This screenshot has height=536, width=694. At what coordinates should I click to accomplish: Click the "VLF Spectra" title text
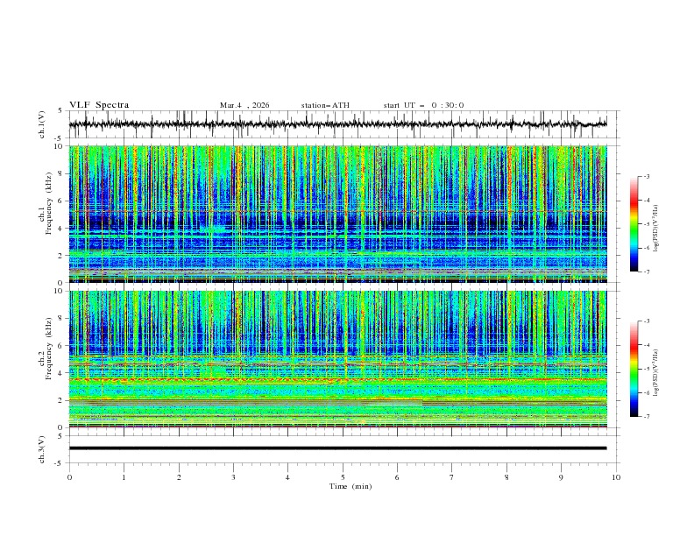tap(99, 105)
